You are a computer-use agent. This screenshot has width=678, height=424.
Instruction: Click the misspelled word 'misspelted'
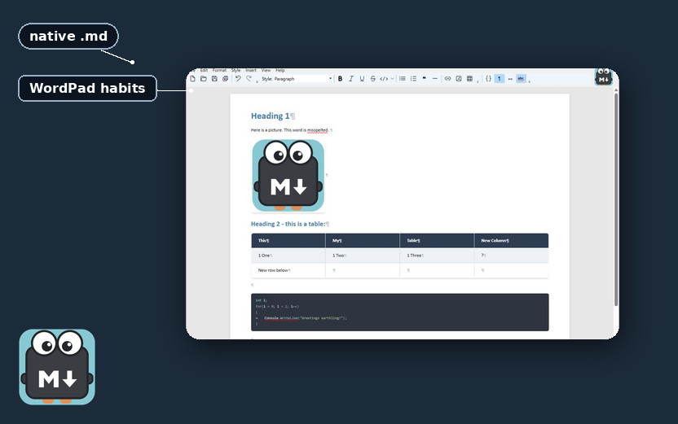(x=317, y=130)
